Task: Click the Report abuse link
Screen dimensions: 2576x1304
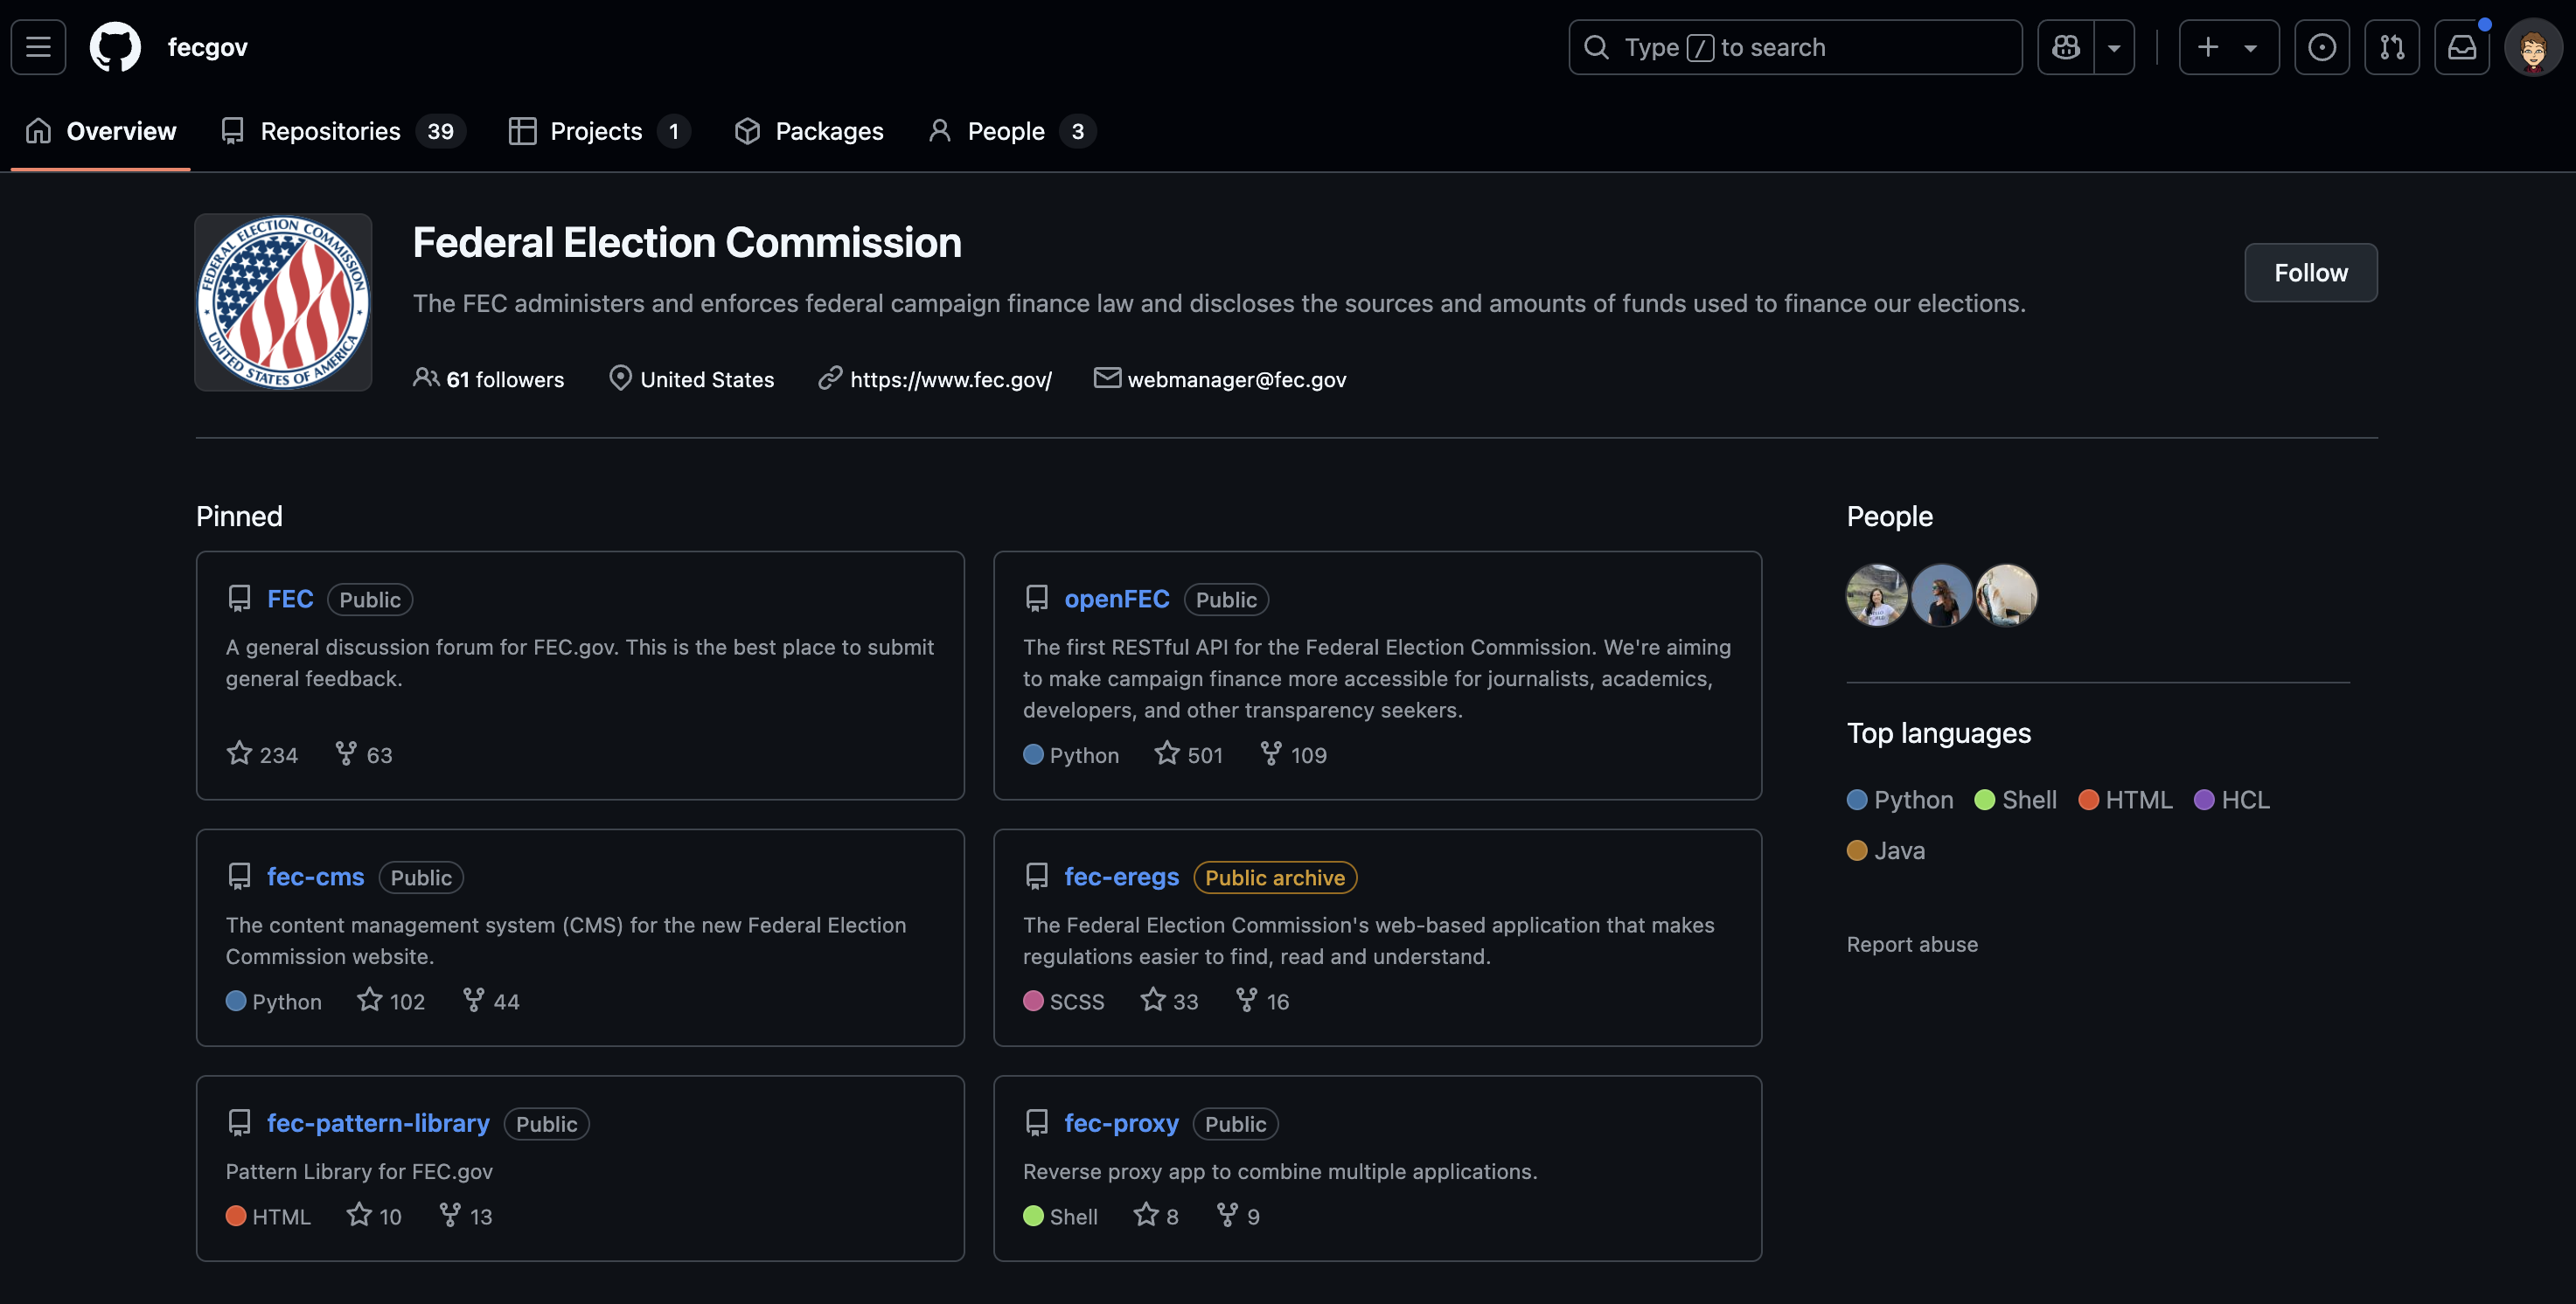Action: click(1912, 944)
